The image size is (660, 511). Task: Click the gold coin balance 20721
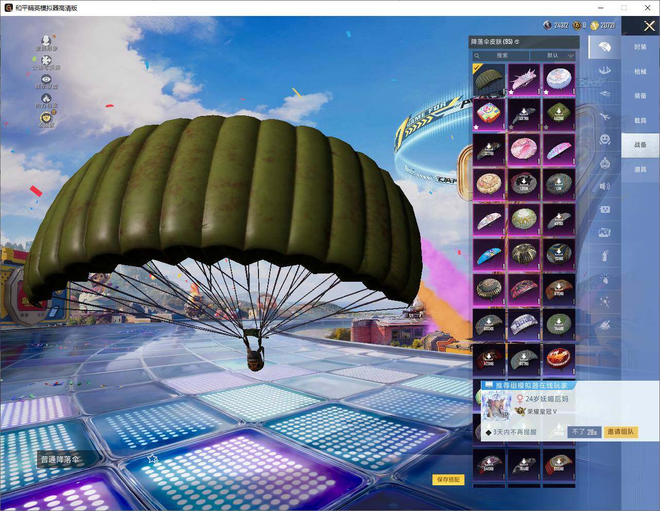(x=602, y=25)
